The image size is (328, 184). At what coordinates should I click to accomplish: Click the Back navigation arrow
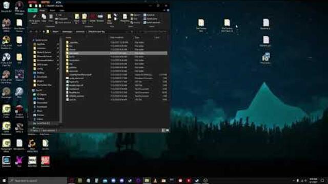(31, 32)
